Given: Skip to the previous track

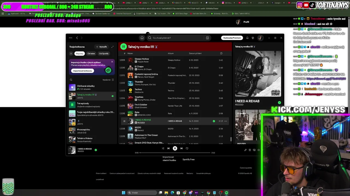Looking at the screenshot, I should (x=168, y=148).
